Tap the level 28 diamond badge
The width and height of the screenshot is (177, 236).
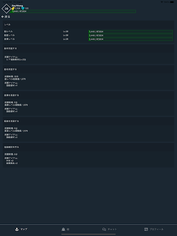click(x=6, y=9)
